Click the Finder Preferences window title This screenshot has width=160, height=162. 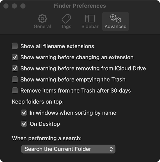[80, 6]
